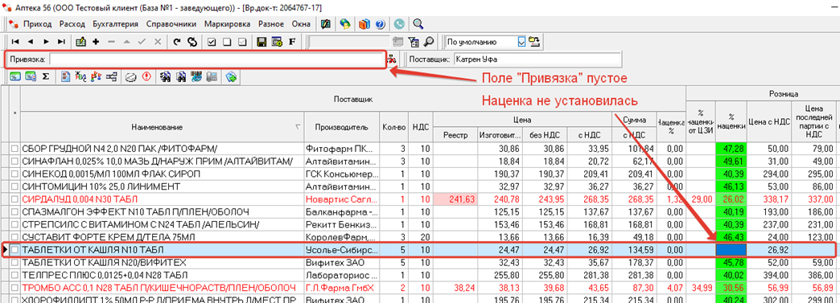Click the % наценки column header
The width and height of the screenshot is (840, 303).
731,122
